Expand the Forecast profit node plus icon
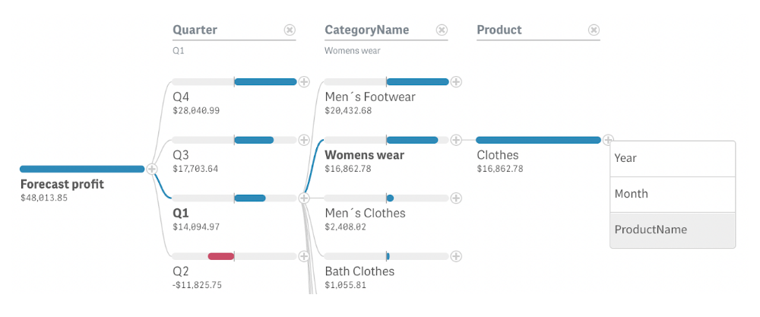Image resolution: width=760 pixels, height=317 pixels. click(x=152, y=169)
